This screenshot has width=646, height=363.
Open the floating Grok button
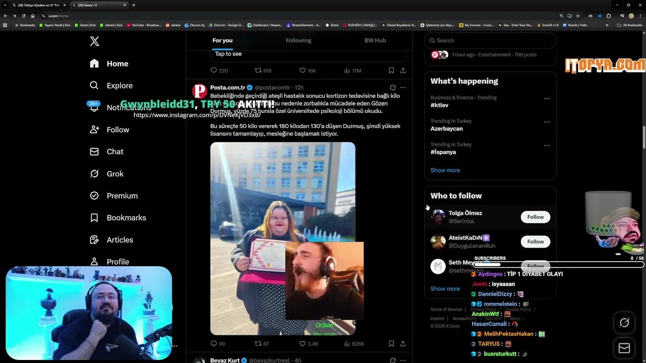[624, 323]
